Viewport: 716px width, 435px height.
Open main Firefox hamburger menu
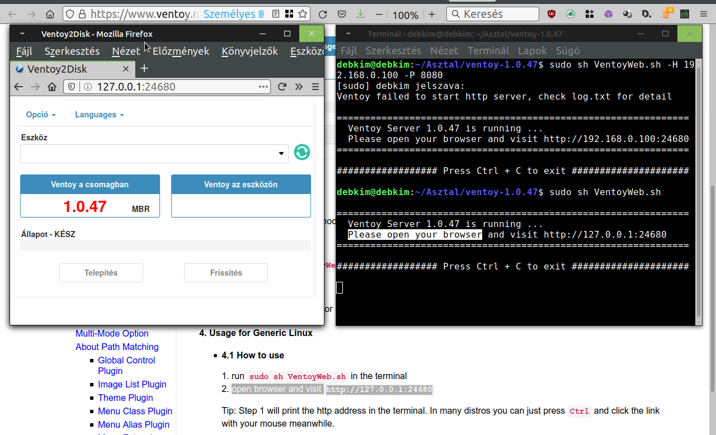tap(704, 14)
